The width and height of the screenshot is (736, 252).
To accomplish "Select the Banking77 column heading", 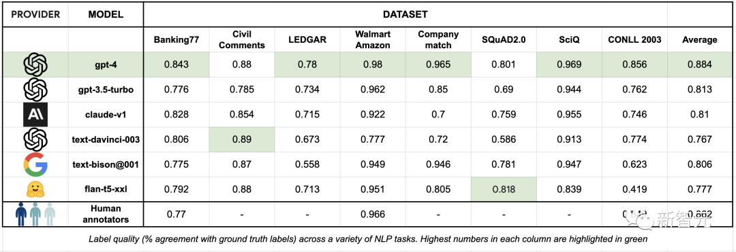I will coord(177,40).
